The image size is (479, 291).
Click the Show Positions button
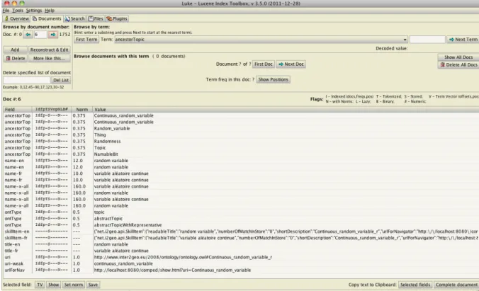point(273,79)
